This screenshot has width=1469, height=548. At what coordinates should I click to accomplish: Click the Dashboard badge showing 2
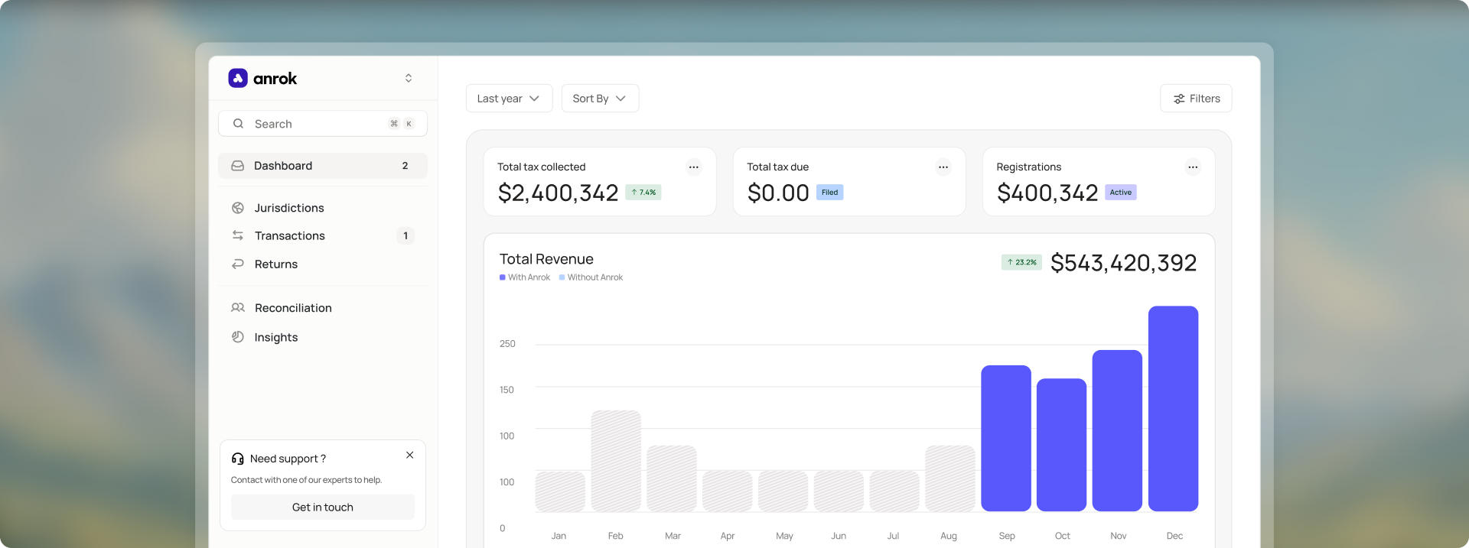click(x=405, y=166)
